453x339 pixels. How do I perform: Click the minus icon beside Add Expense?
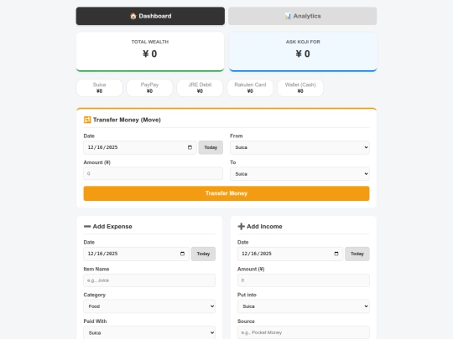[87, 226]
